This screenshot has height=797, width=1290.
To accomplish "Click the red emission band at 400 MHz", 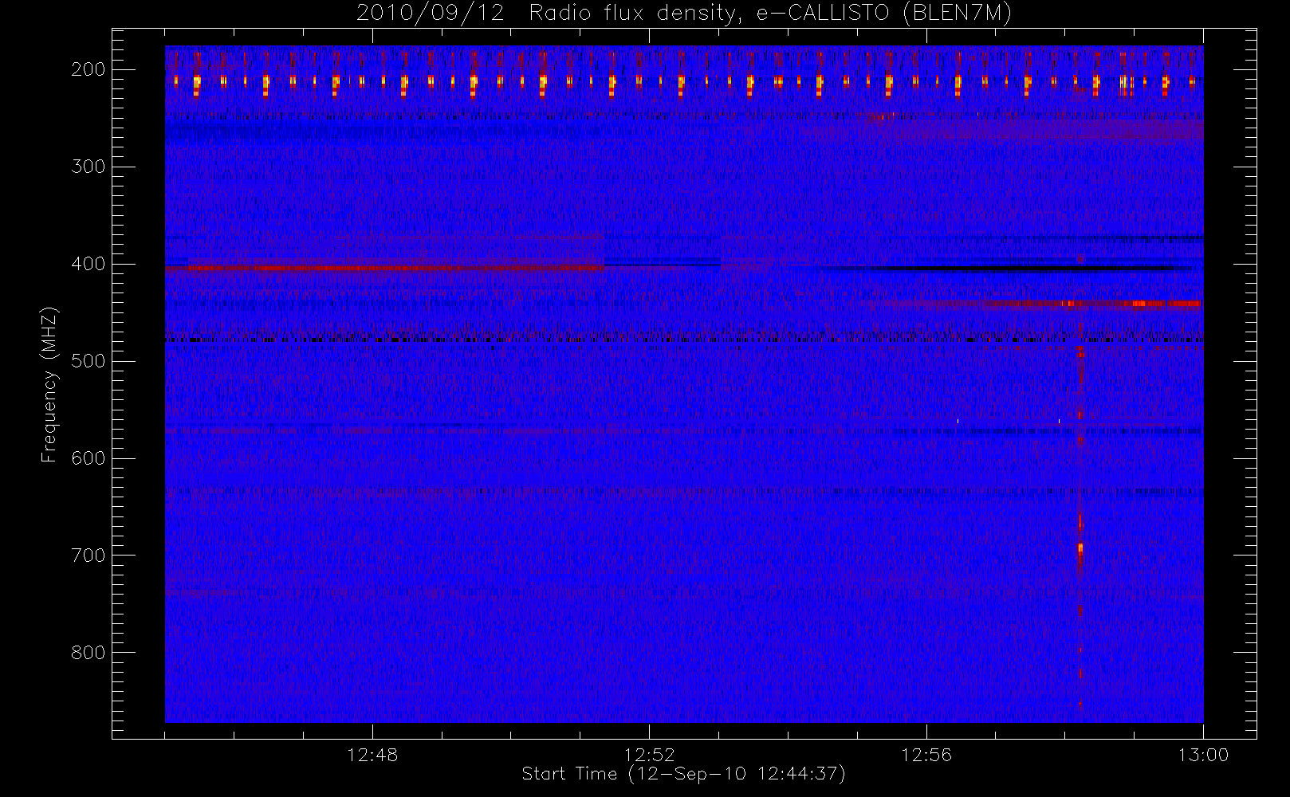I will tap(385, 268).
